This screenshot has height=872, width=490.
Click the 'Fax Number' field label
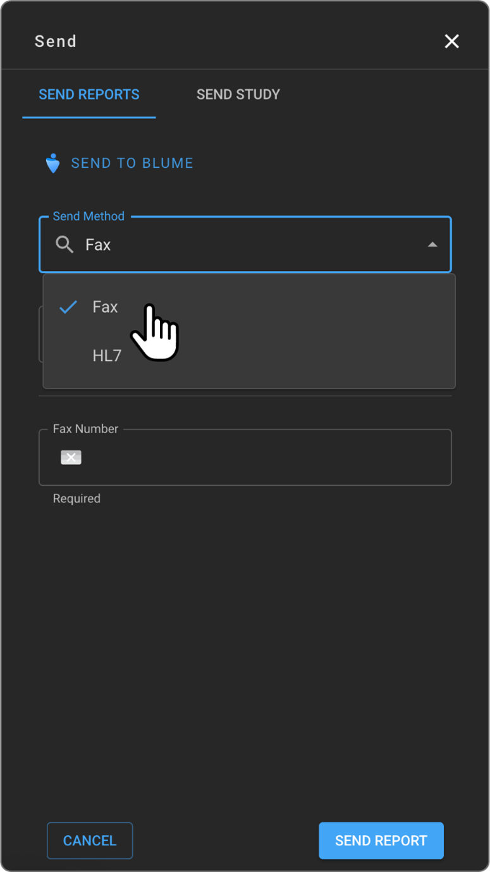(85, 429)
